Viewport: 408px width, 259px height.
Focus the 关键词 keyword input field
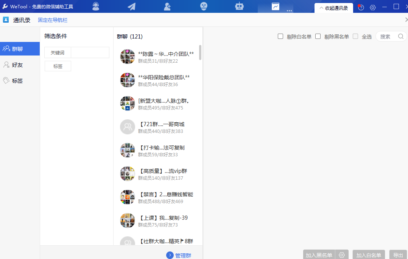[90, 52]
